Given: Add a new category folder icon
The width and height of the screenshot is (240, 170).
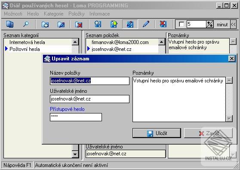Looking at the screenshot, I should 45,25.
